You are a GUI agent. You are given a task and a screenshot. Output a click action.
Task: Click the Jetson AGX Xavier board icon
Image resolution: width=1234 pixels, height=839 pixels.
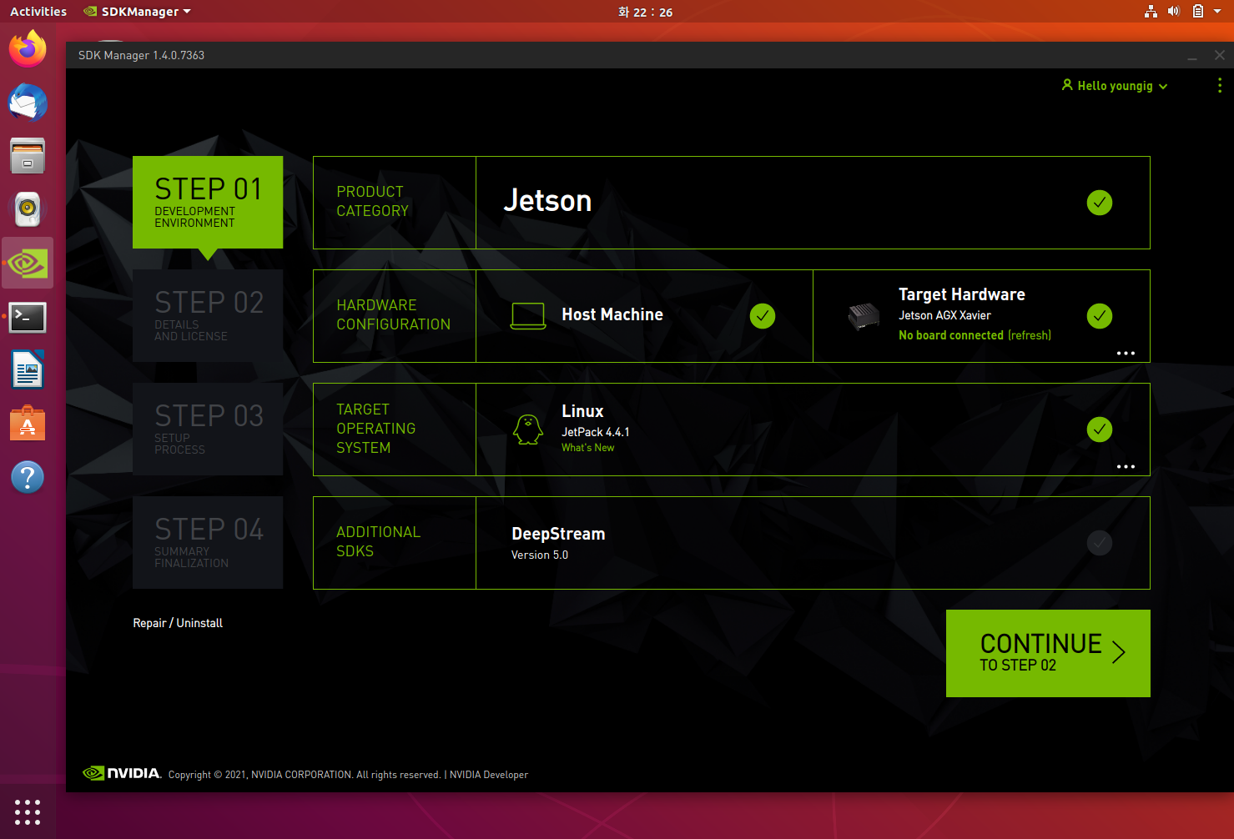point(864,316)
